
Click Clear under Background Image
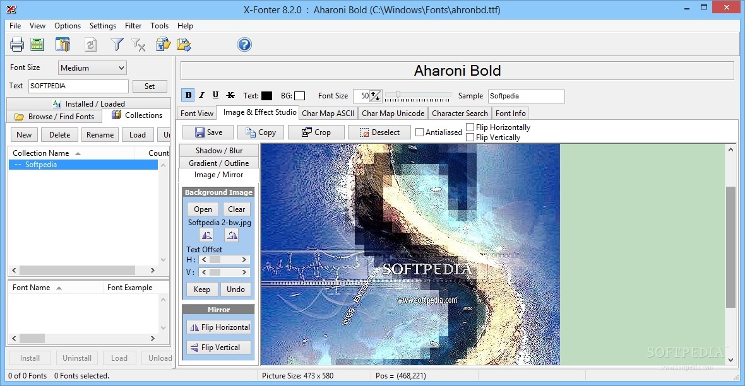(x=236, y=209)
